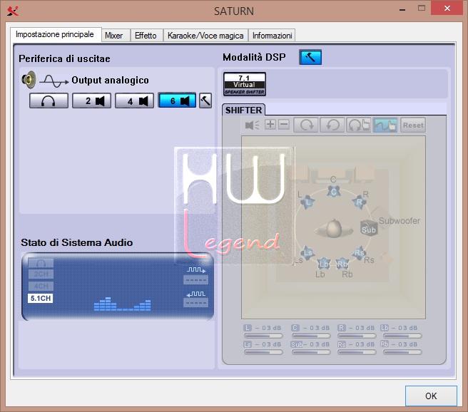Select the headphones output mode button
This screenshot has width=468, height=412.
49,101
